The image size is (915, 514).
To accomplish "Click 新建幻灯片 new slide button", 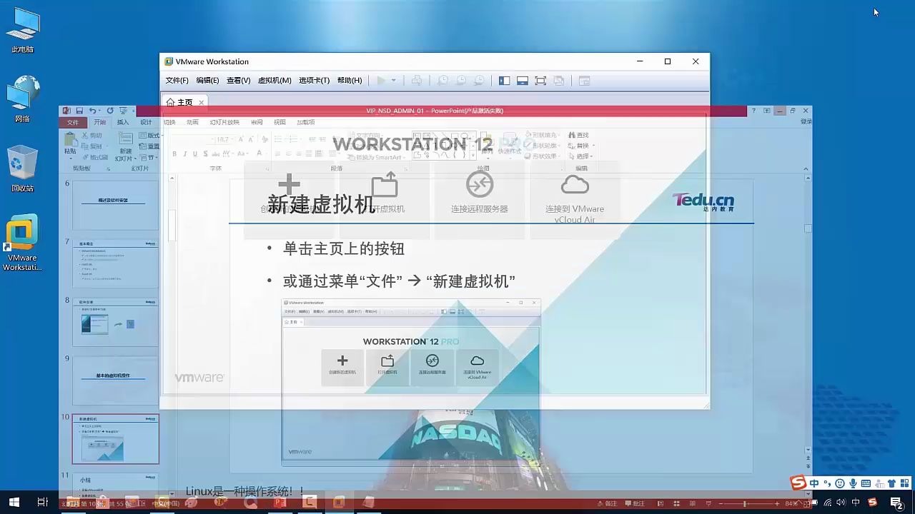I will (x=125, y=147).
